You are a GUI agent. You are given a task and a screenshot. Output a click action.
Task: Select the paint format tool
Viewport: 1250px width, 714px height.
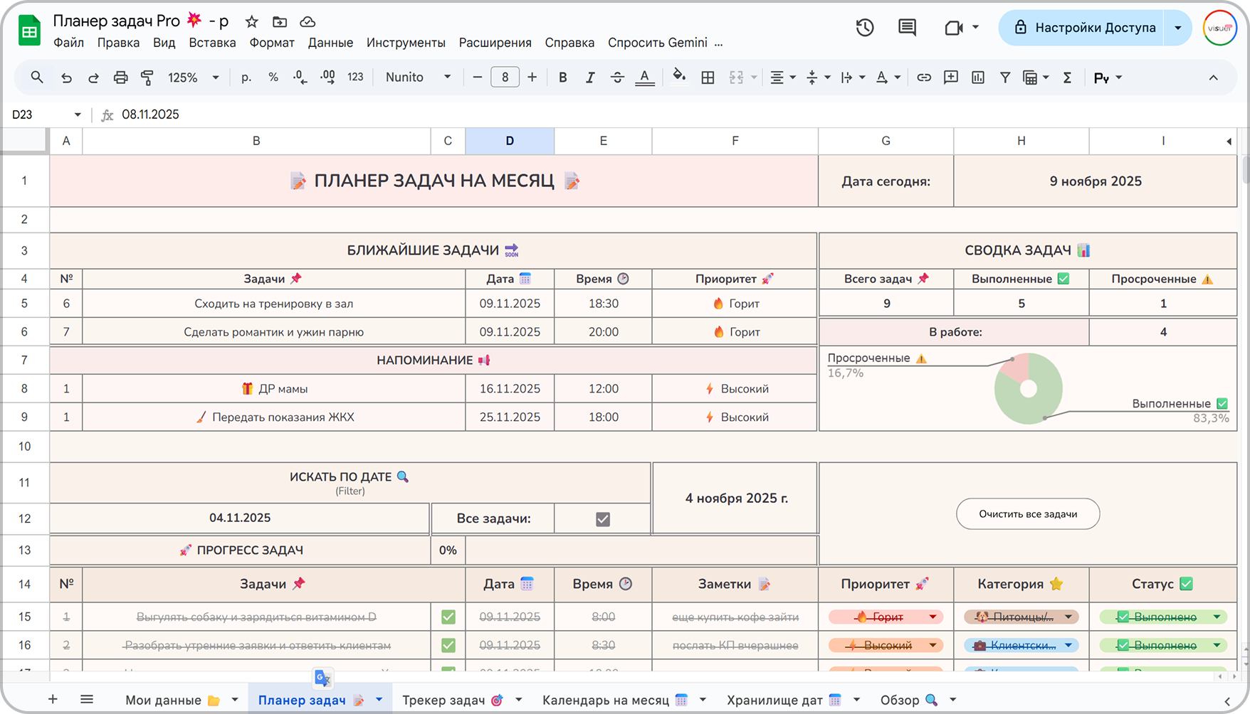[147, 78]
